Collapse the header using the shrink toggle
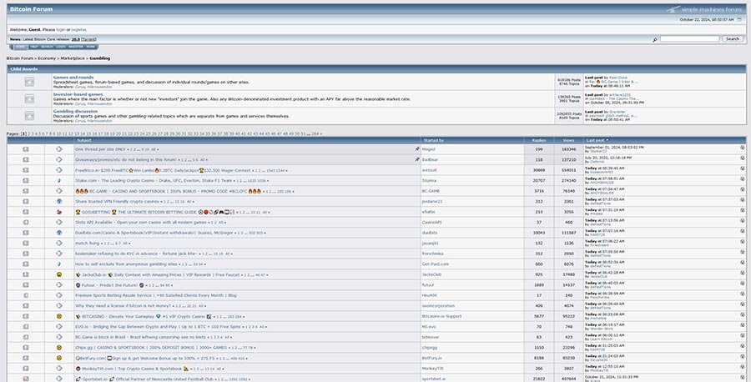The height and width of the screenshot is (382, 751). (739, 20)
